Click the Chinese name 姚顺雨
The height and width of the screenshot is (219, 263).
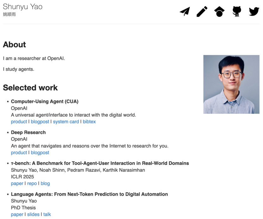[x=9, y=15]
